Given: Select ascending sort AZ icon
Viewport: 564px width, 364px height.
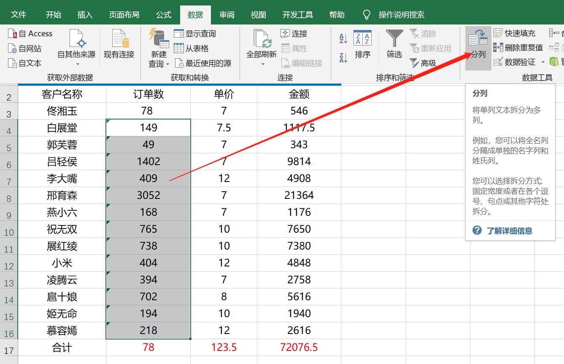Looking at the screenshot, I should coord(343,38).
